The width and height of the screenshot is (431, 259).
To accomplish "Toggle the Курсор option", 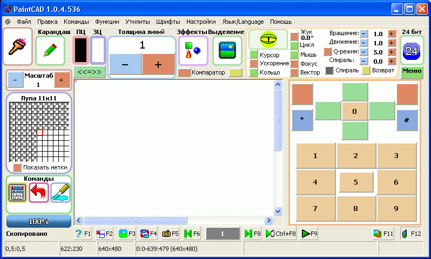I will pos(254,54).
